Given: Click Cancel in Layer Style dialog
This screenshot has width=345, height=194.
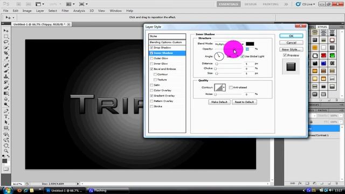Looking at the screenshot, I should [x=291, y=43].
